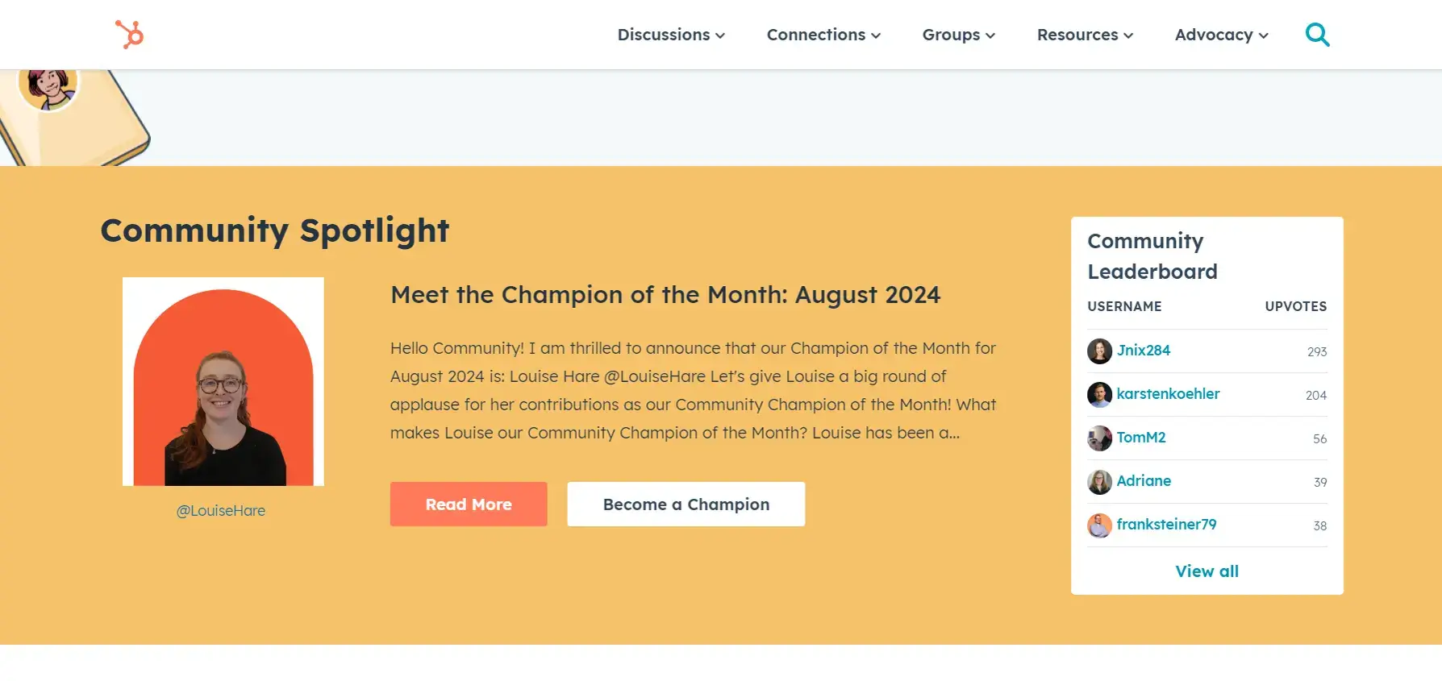Image resolution: width=1442 pixels, height=681 pixels.
Task: Click franksteiner79's profile avatar
Action: coord(1098,525)
